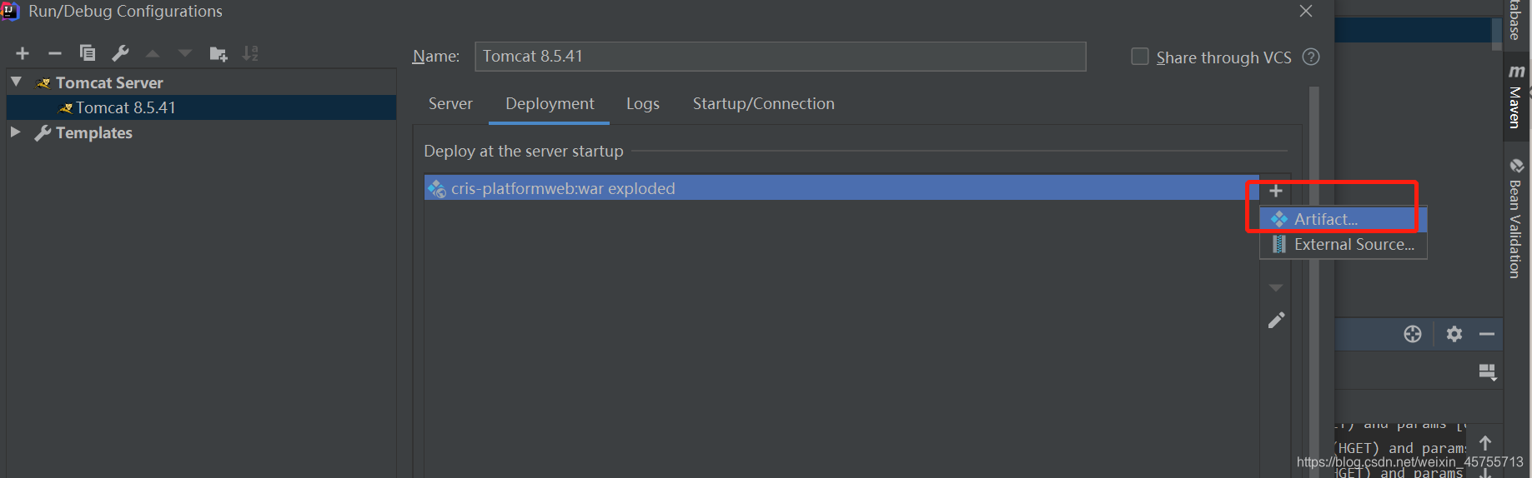Open the Maven tool window

pos(1516,97)
